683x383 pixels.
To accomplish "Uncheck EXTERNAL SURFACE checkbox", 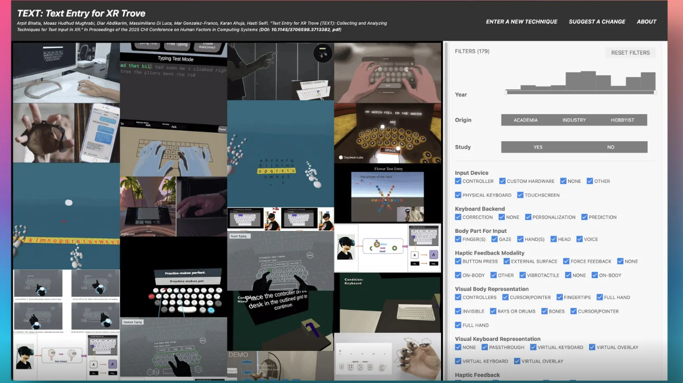I will tap(506, 261).
